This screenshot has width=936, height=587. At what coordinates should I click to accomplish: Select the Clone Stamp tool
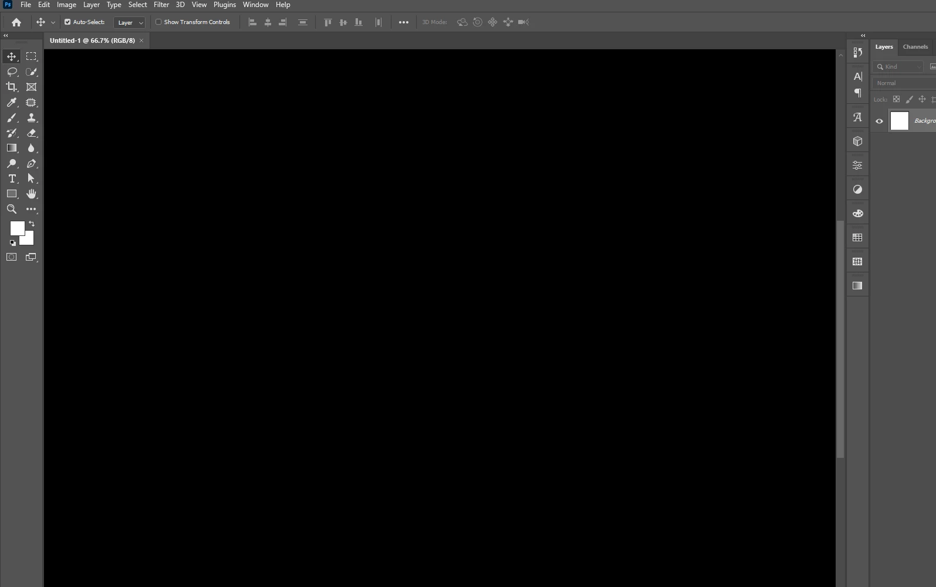(32, 117)
